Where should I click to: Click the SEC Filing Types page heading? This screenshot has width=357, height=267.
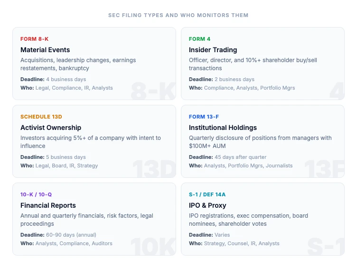(178, 15)
